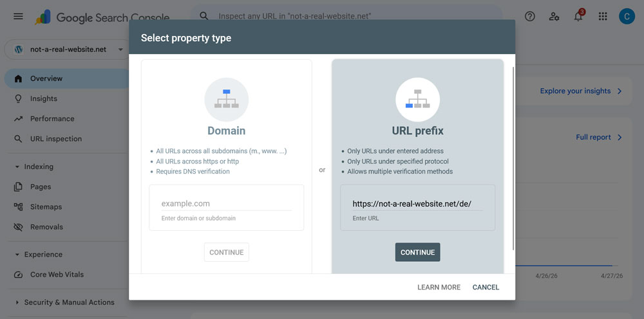Click the URL prefix hierarchy icon
The image size is (644, 319).
417,100
